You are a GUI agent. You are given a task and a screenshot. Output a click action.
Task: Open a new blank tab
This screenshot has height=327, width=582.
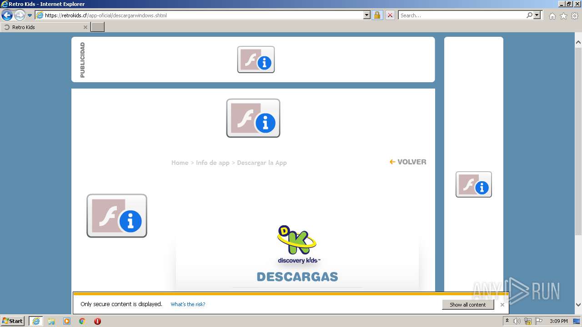[x=98, y=27]
